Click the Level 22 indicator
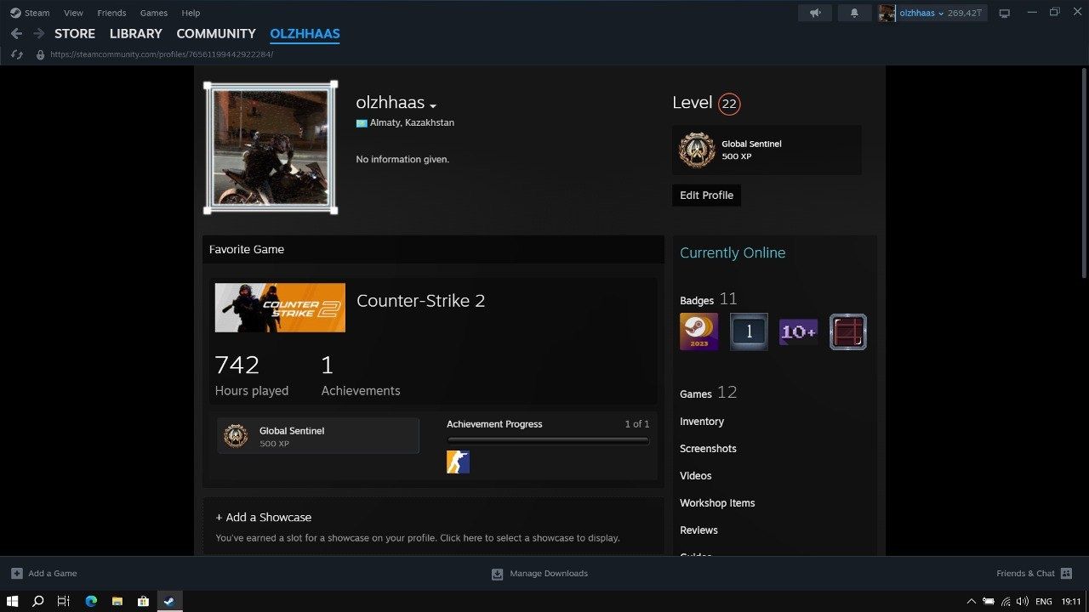This screenshot has width=1089, height=612. point(706,104)
